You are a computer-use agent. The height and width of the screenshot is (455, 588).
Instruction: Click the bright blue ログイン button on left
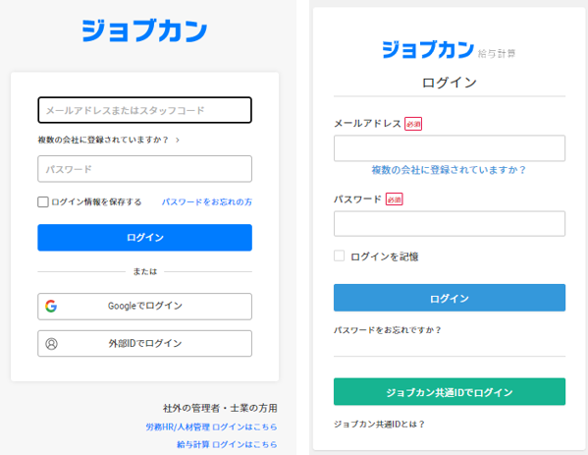(144, 238)
